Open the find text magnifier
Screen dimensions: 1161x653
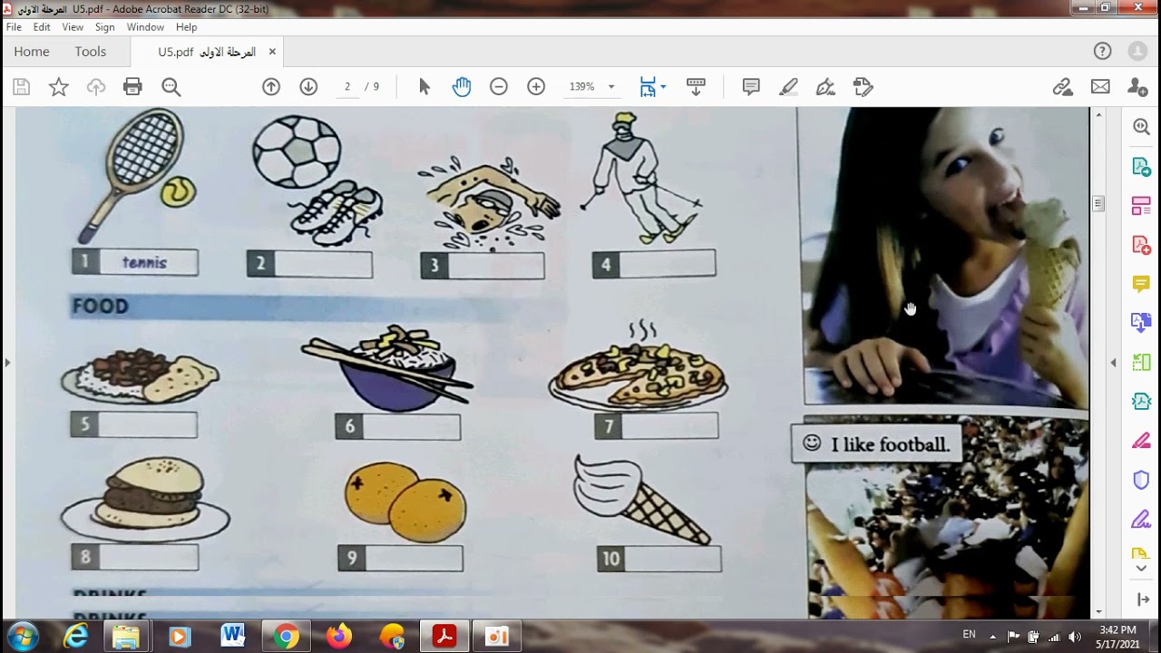[171, 87]
